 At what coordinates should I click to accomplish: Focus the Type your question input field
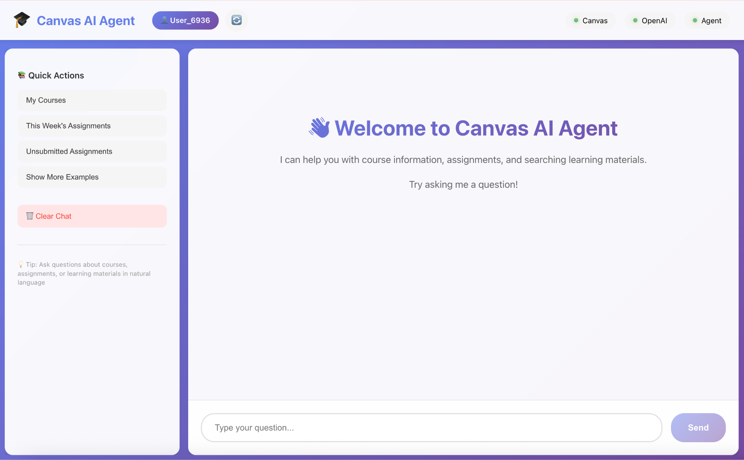(431, 428)
